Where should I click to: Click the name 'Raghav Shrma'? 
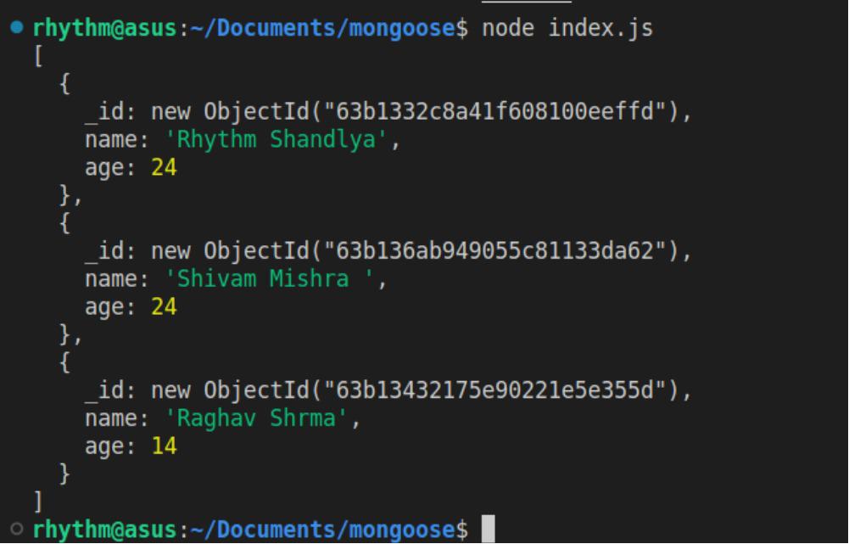pyautogui.click(x=255, y=418)
